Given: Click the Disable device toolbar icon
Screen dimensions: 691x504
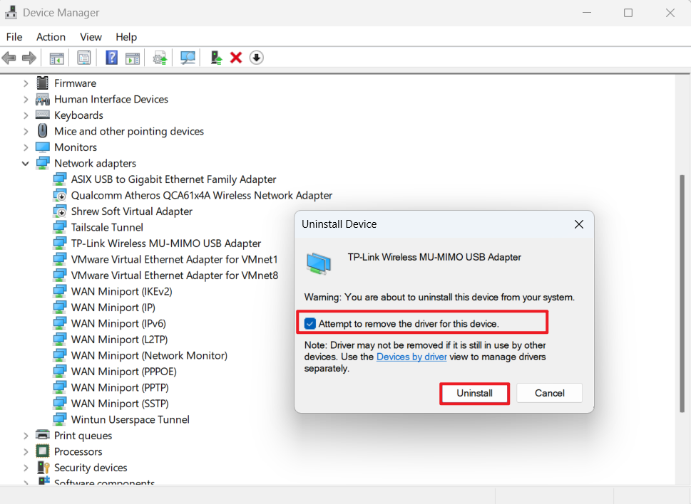Looking at the screenshot, I should coord(256,57).
